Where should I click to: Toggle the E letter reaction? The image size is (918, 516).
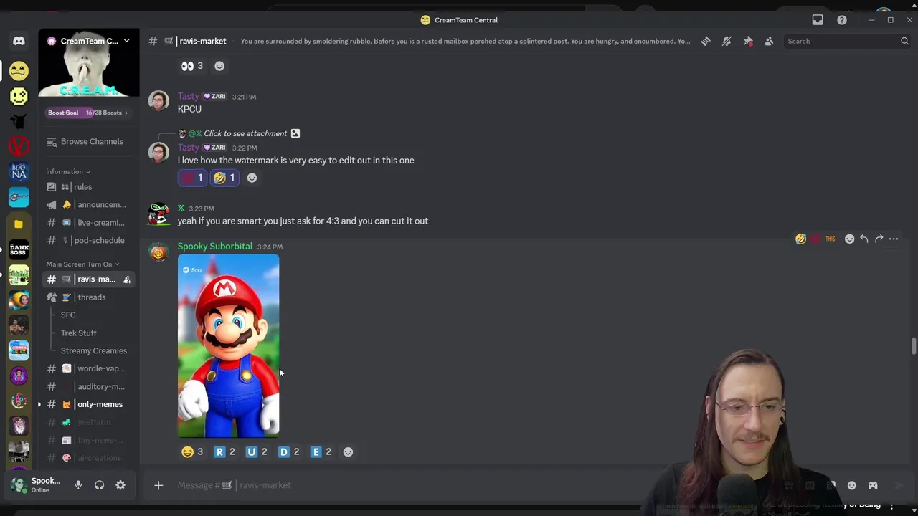point(321,451)
